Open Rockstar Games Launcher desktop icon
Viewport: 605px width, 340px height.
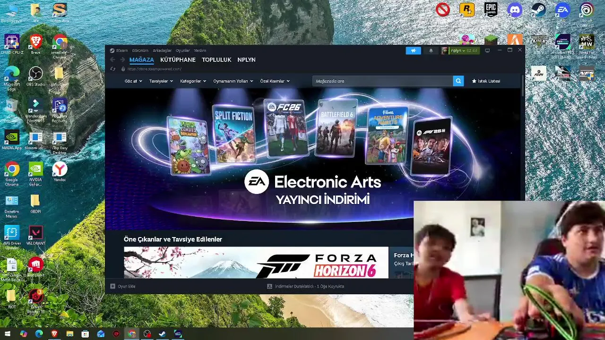(x=467, y=10)
